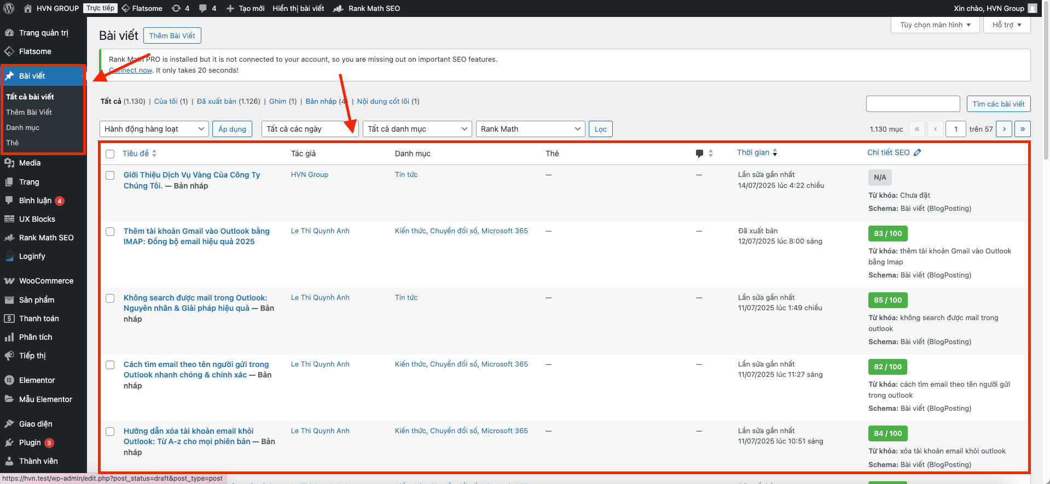The image size is (1050, 484).
Task: Click the Áp dụng button
Action: (x=232, y=129)
